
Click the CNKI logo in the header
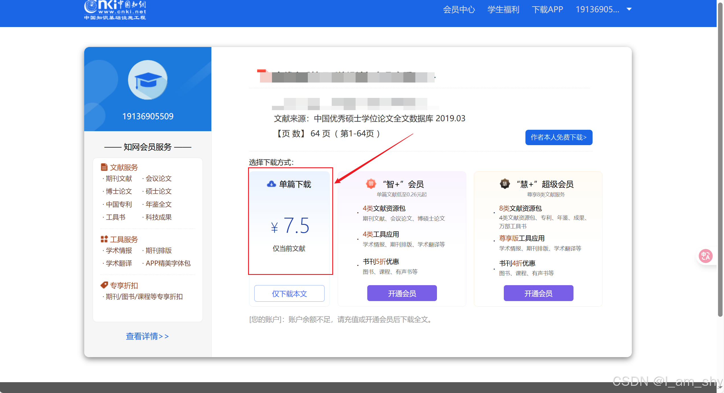point(115,10)
